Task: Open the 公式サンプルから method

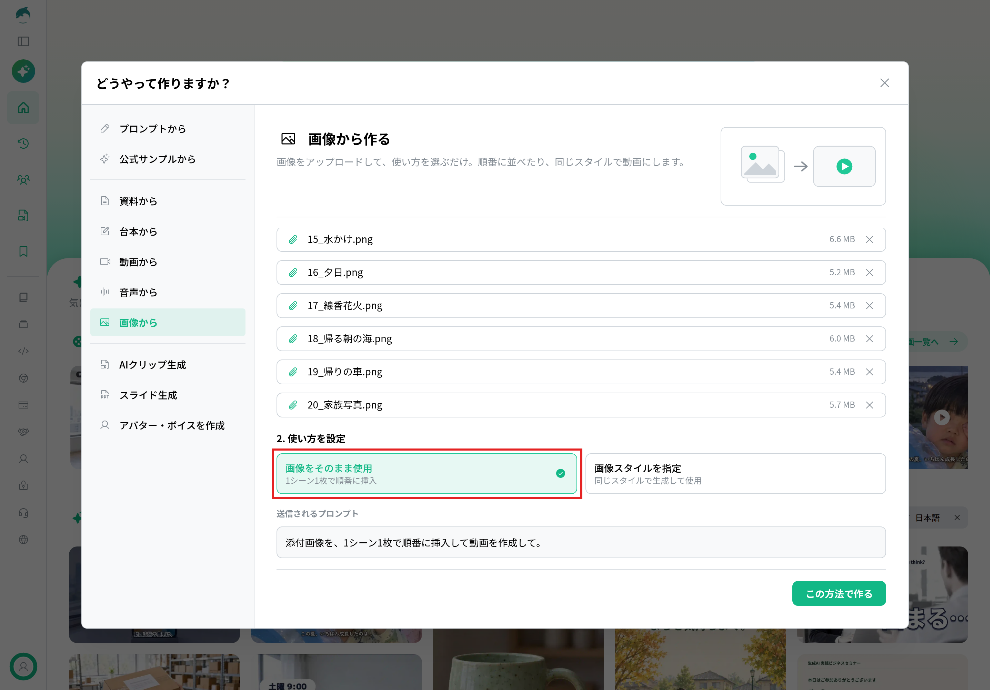Action: point(168,159)
